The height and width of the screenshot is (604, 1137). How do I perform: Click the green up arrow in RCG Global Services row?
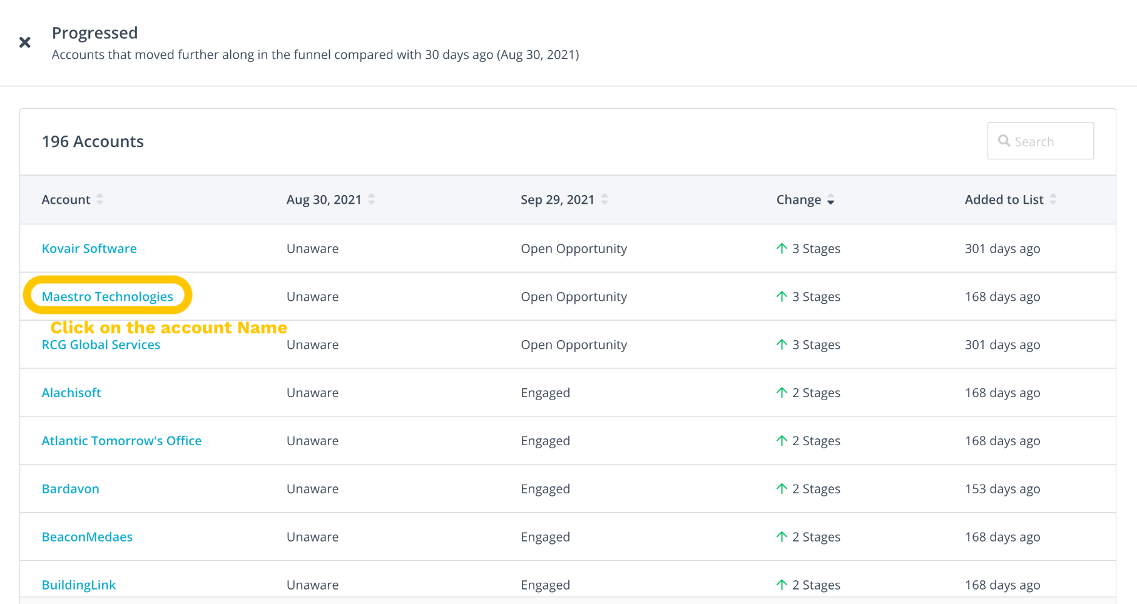[782, 345]
